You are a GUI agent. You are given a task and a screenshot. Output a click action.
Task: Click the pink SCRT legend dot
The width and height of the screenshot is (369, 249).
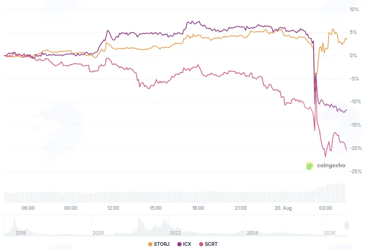click(201, 244)
